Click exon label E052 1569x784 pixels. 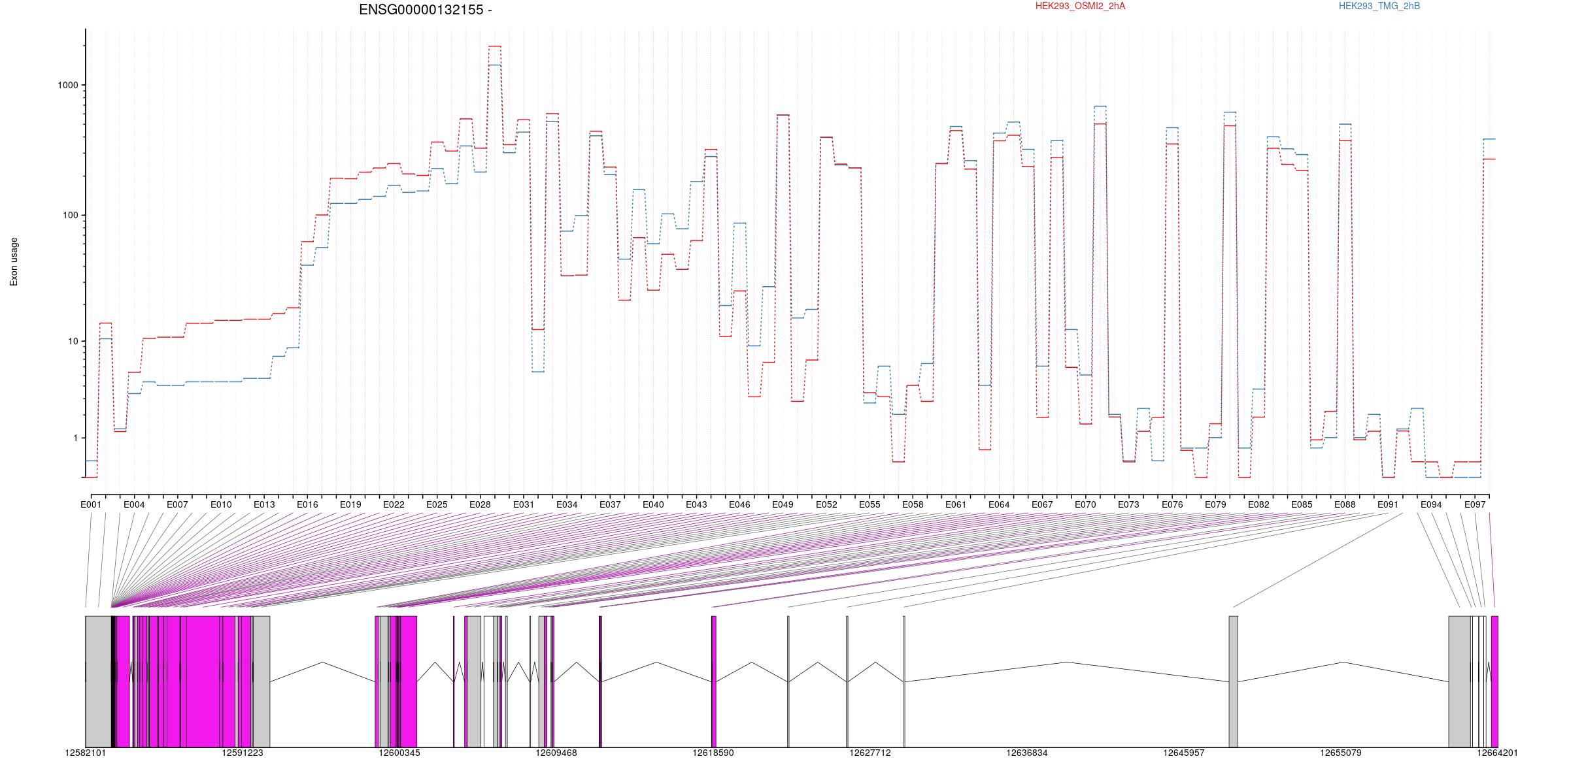pyautogui.click(x=826, y=504)
